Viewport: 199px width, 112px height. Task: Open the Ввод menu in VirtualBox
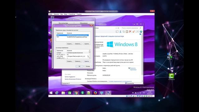pyautogui.click(x=66, y=14)
